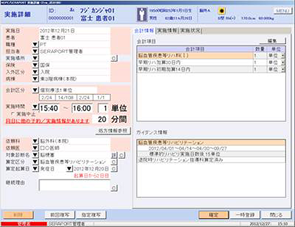Open the 保険 dropdown arrow

point(35,65)
